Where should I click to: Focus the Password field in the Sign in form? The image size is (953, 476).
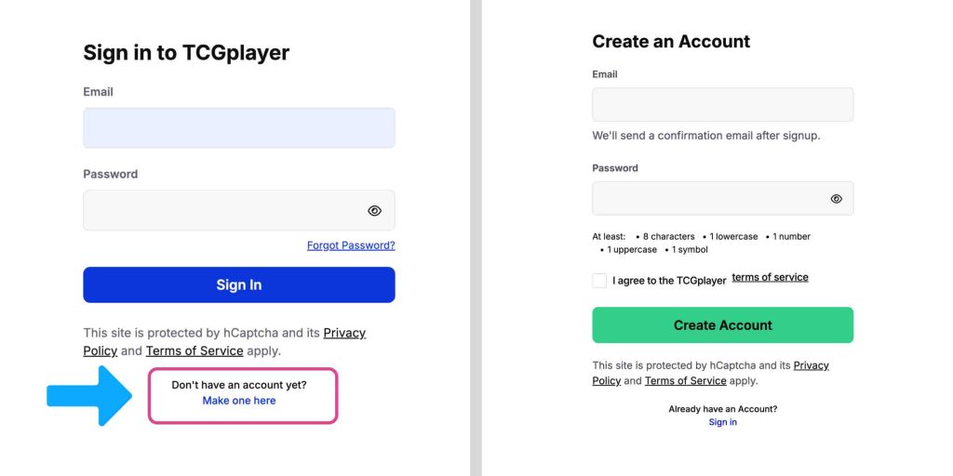[x=223, y=211]
